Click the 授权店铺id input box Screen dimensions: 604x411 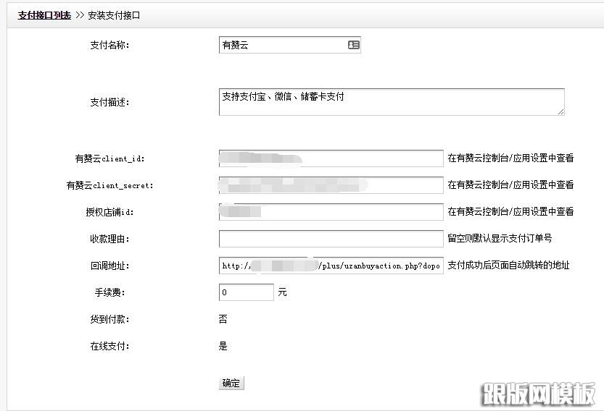click(x=331, y=212)
